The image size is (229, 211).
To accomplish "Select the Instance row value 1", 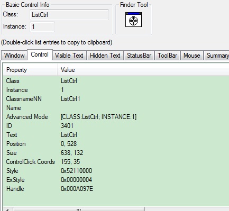I will [x=62, y=90].
